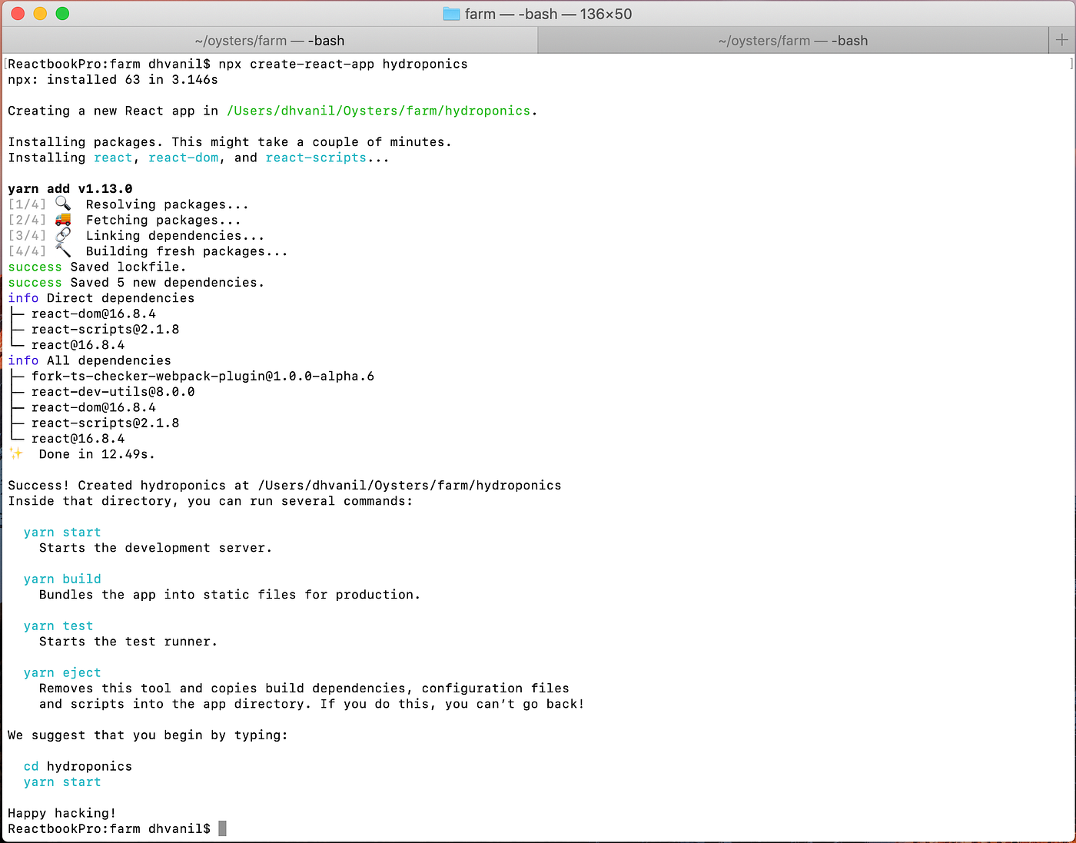Screen dimensions: 1076x843
Task: Click 'Inside that directory, you can run' line
Action: [x=211, y=501]
